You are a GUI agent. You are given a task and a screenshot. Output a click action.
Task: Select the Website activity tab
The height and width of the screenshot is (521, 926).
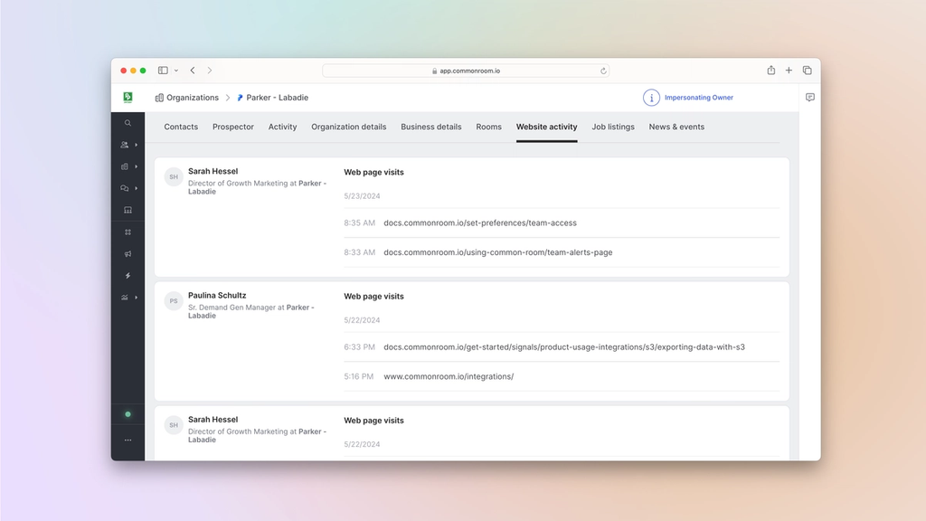pyautogui.click(x=546, y=127)
